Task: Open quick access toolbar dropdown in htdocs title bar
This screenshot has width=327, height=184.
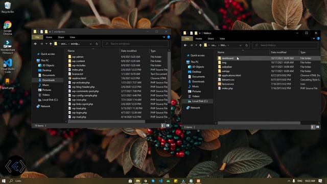Action: 200,33
